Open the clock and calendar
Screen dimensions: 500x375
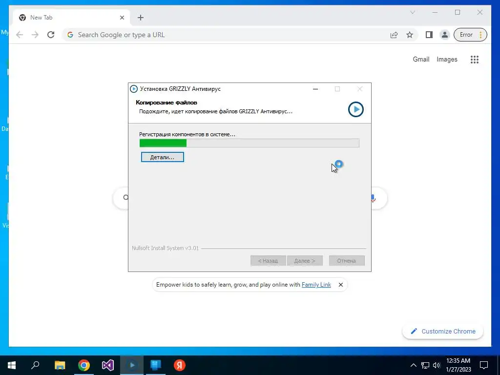(x=458, y=365)
